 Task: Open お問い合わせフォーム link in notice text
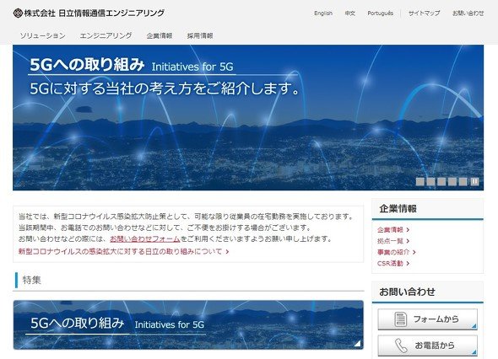click(x=145, y=238)
